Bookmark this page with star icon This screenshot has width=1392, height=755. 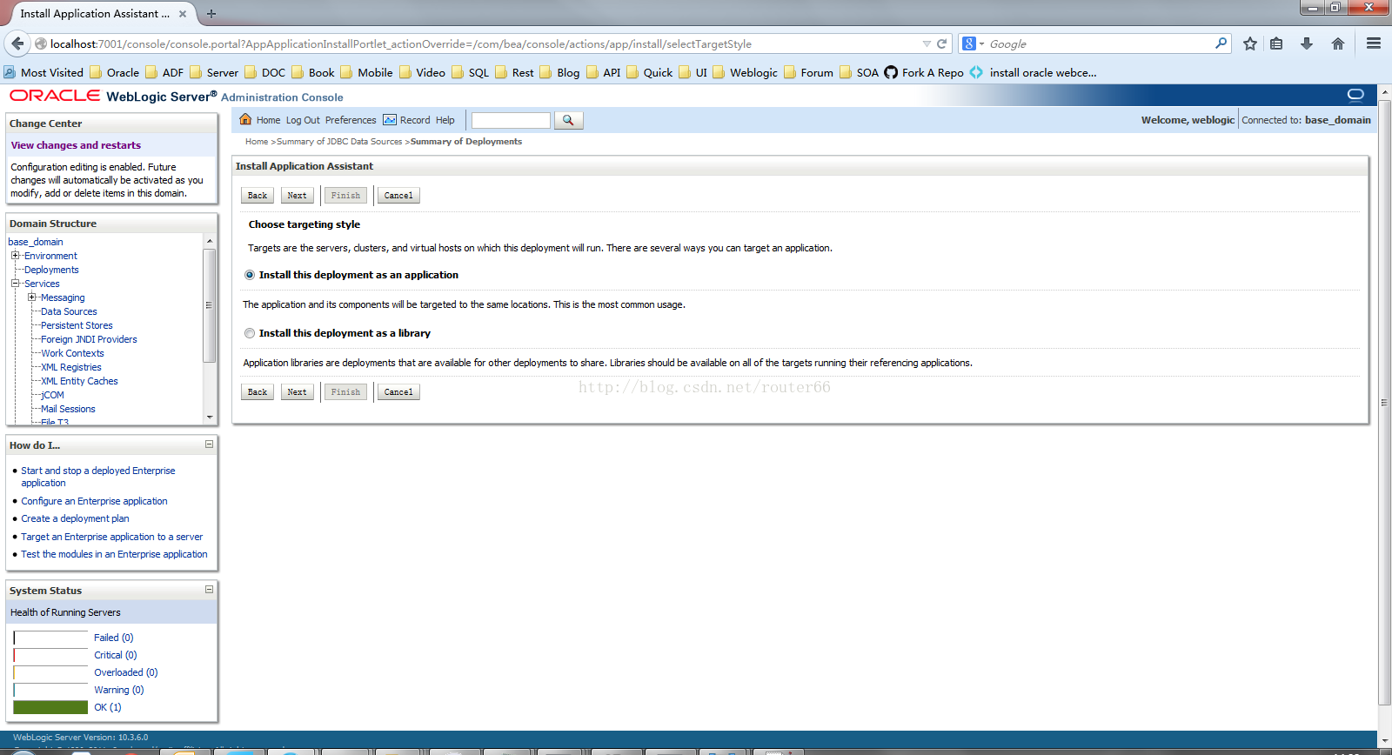pos(1250,43)
